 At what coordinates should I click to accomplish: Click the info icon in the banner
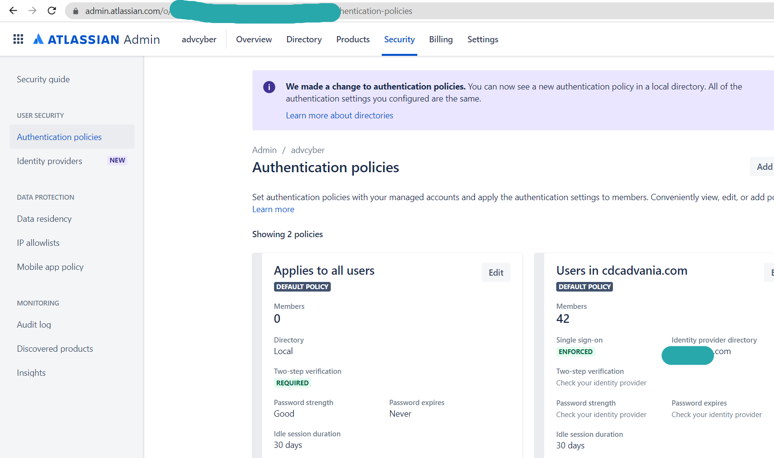(x=269, y=87)
